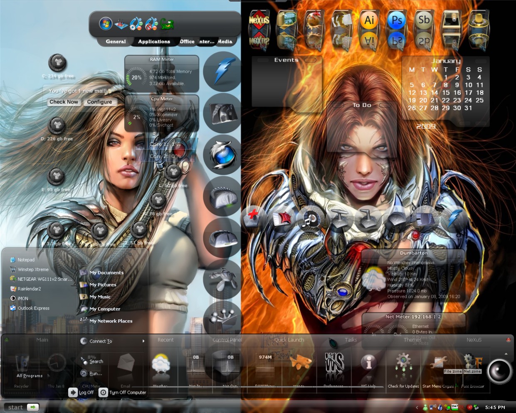The image size is (516, 413).
Task: Click the Cpu Meter 2% gauge
Action: (136, 117)
